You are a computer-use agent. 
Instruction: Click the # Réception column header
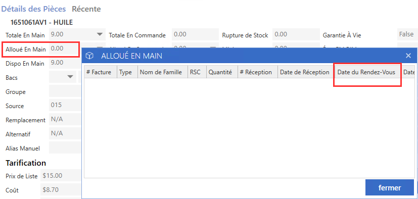coord(257,72)
